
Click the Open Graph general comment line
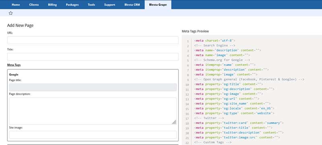coord(249,79)
